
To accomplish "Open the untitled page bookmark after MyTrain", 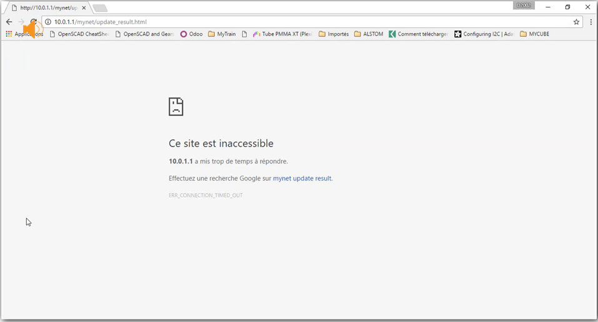I will 244,34.
